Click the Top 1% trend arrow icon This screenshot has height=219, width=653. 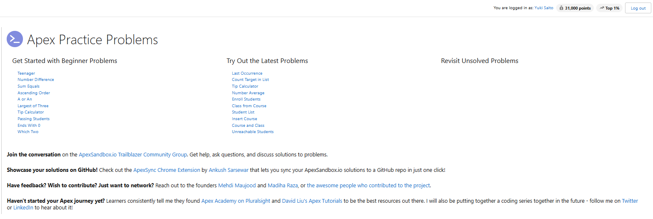tap(602, 8)
